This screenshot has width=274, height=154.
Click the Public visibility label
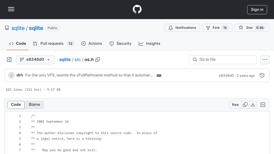[53, 28]
